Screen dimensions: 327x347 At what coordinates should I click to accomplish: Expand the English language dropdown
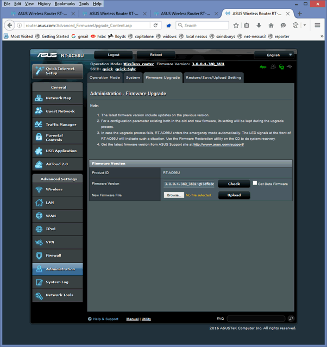coord(276,55)
